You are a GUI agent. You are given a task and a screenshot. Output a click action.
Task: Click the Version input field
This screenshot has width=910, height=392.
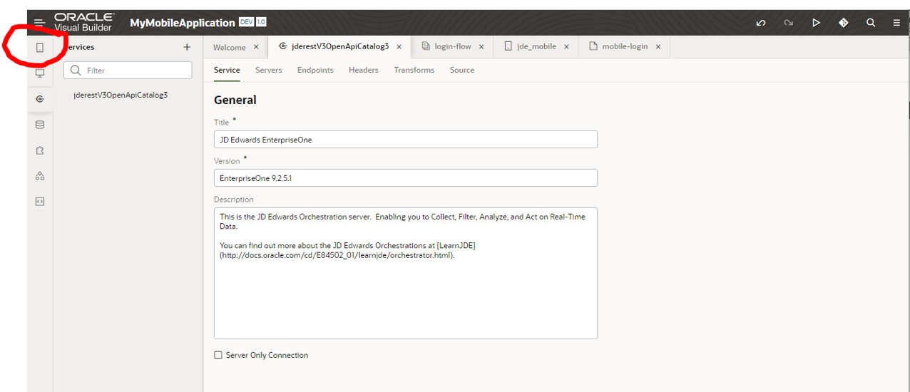click(x=406, y=178)
